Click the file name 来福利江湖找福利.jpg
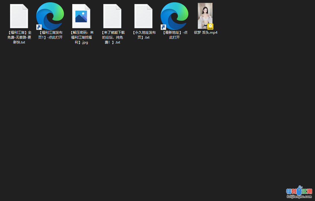Image resolution: width=315 pixels, height=201 pixels. tap(81, 37)
